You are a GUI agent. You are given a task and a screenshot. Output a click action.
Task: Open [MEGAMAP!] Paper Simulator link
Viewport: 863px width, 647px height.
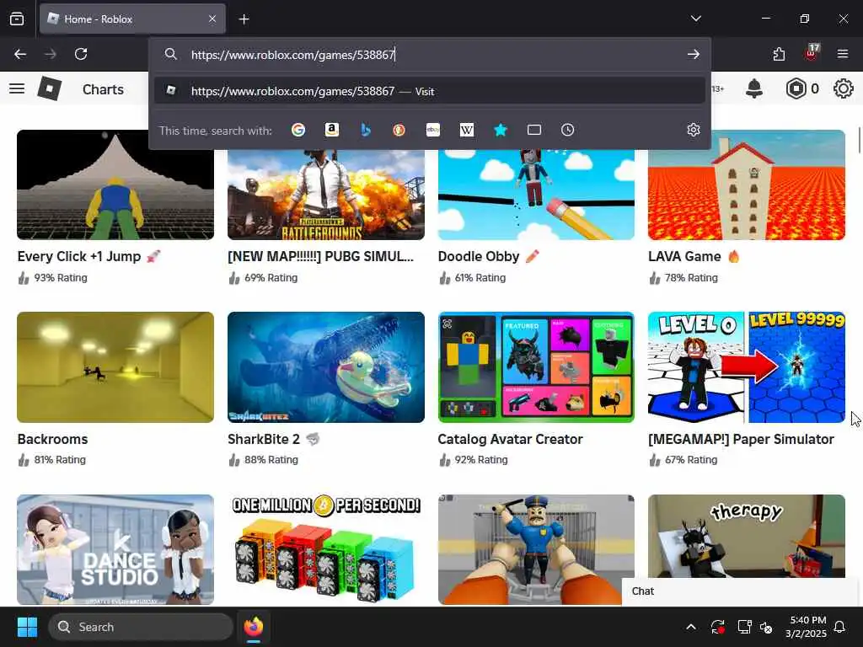tap(741, 439)
